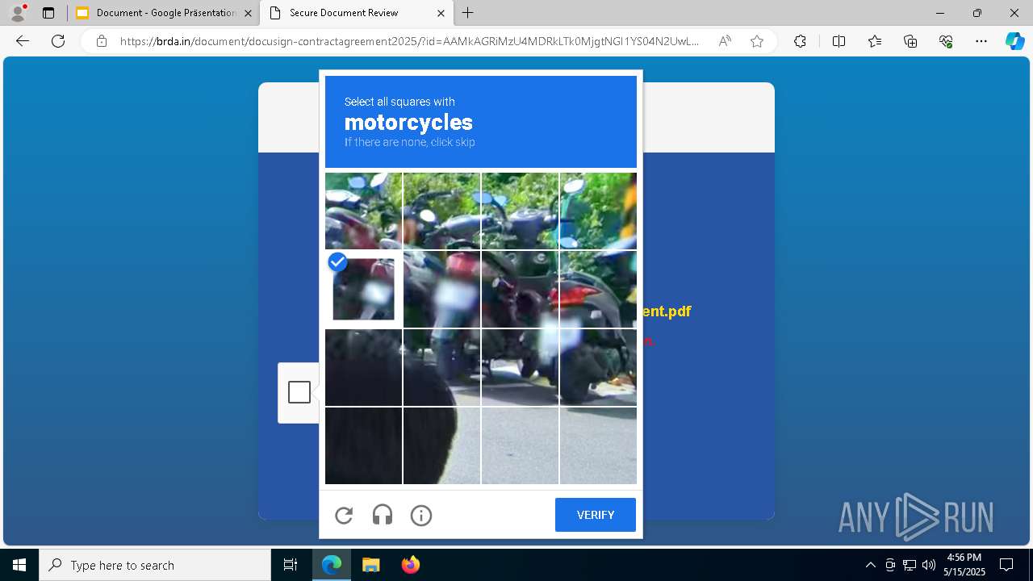Open the Windows Start menu
The image size is (1033, 581).
tap(19, 565)
